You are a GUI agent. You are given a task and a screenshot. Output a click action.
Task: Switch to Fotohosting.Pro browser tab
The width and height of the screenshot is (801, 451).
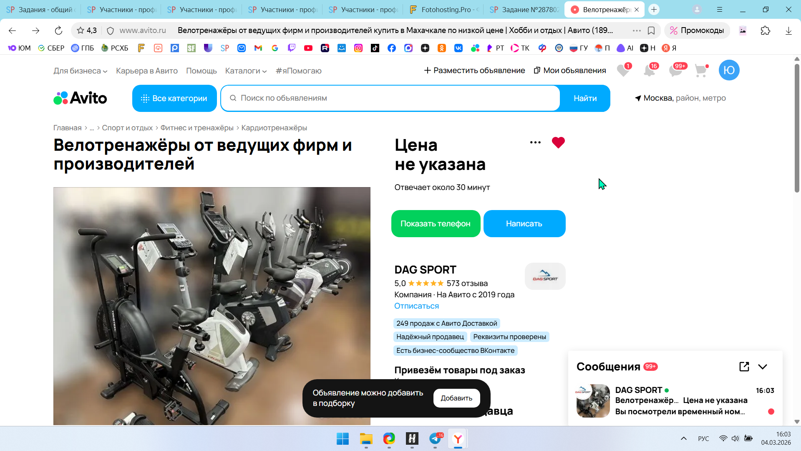(444, 10)
